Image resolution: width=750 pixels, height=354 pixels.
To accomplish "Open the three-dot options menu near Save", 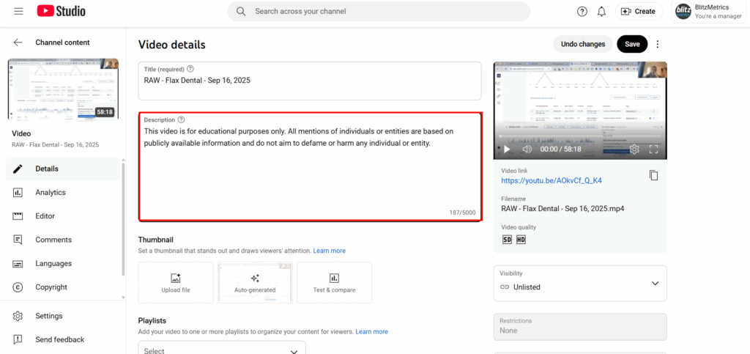I will click(x=657, y=44).
